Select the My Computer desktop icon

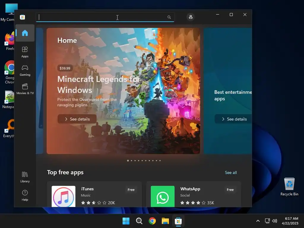pyautogui.click(x=9, y=12)
